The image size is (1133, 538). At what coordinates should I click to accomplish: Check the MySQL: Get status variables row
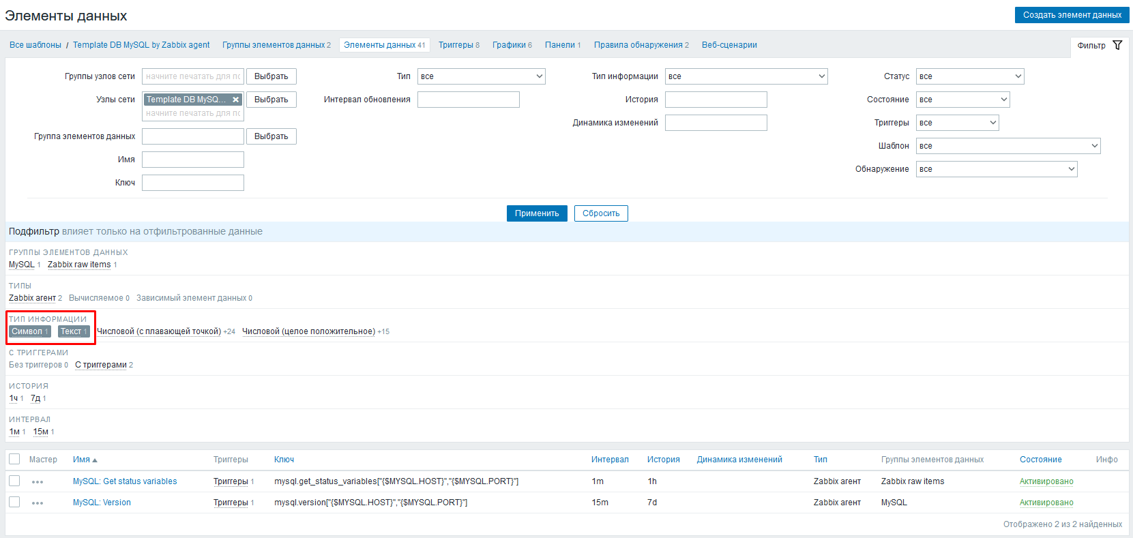14,481
